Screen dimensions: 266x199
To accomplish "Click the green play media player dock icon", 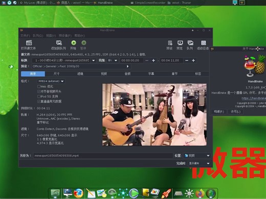I will (x=134, y=193).
